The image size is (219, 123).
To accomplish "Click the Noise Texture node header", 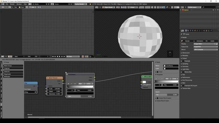I will tap(54, 78).
